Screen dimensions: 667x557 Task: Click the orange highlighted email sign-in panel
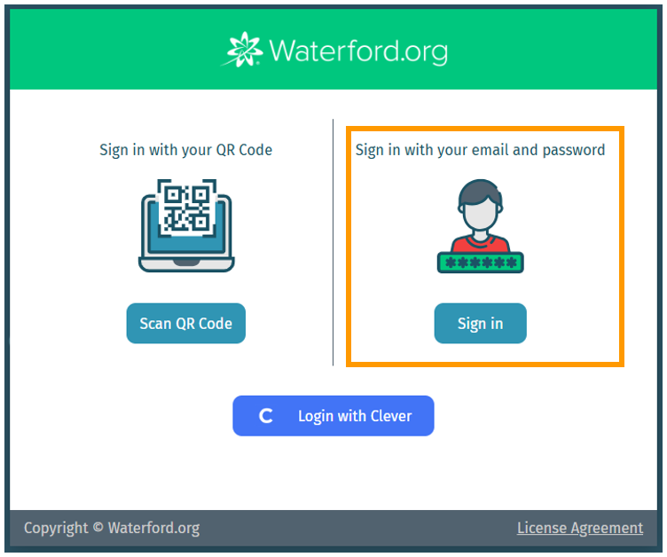click(x=485, y=247)
